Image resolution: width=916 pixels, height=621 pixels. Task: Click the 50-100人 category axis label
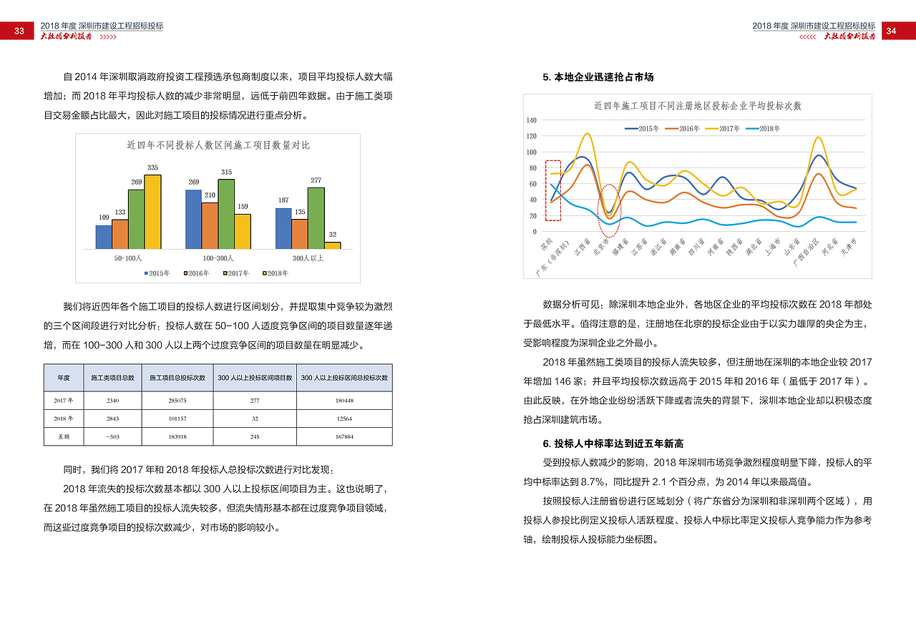(128, 258)
